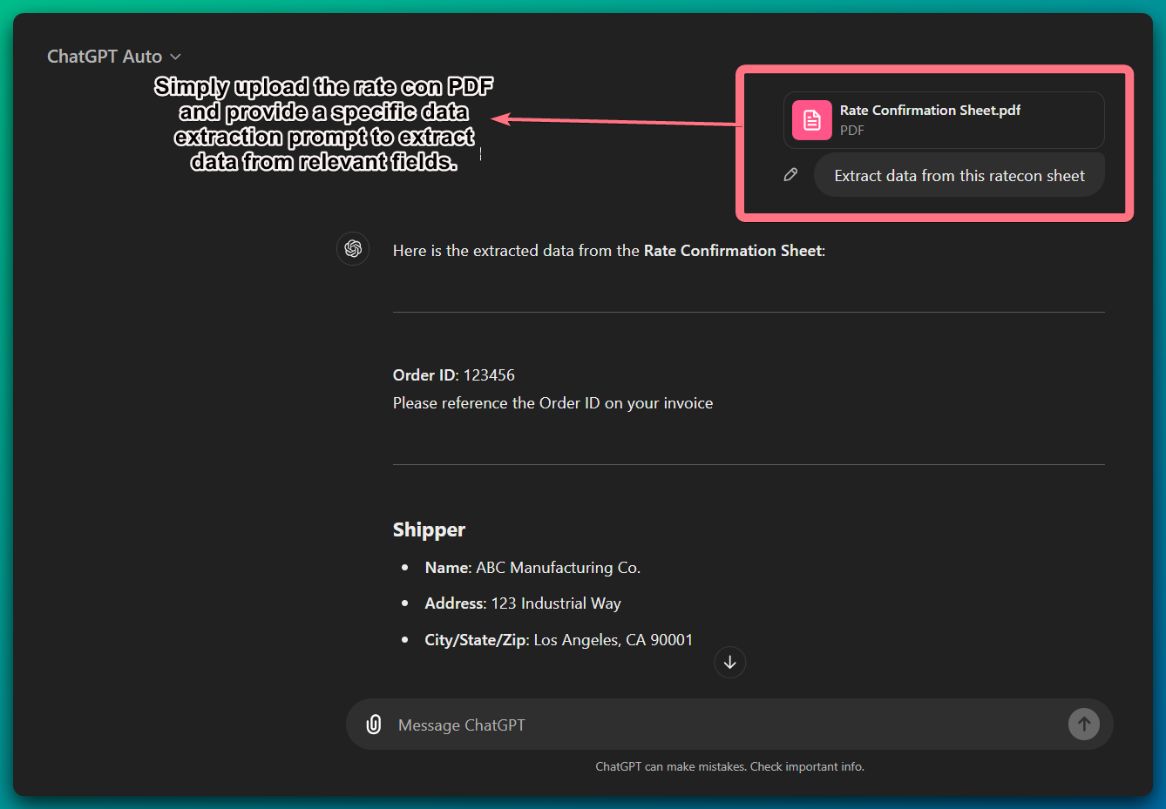Click the chevron next to ChatGPT Auto
1166x809 pixels.
[x=175, y=56]
